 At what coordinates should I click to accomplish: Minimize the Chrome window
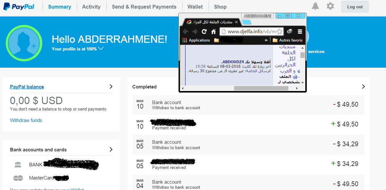click(279, 16)
